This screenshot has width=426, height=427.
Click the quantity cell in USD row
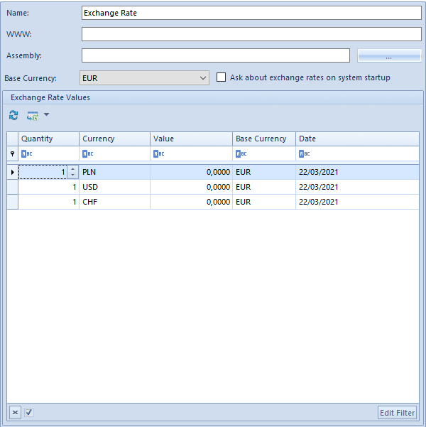tap(48, 187)
